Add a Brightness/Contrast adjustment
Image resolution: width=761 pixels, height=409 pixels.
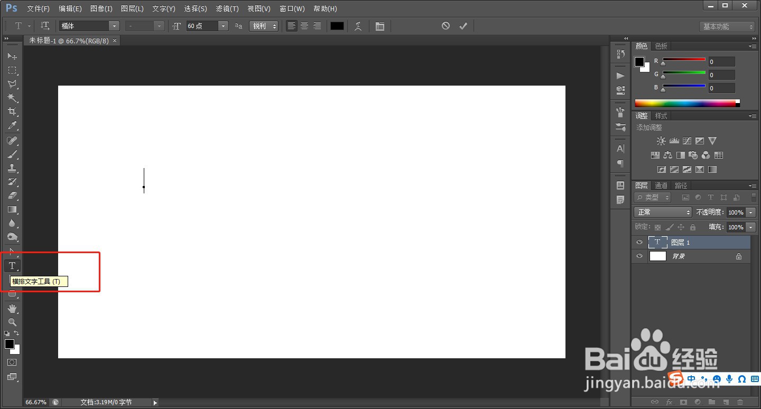(x=661, y=141)
